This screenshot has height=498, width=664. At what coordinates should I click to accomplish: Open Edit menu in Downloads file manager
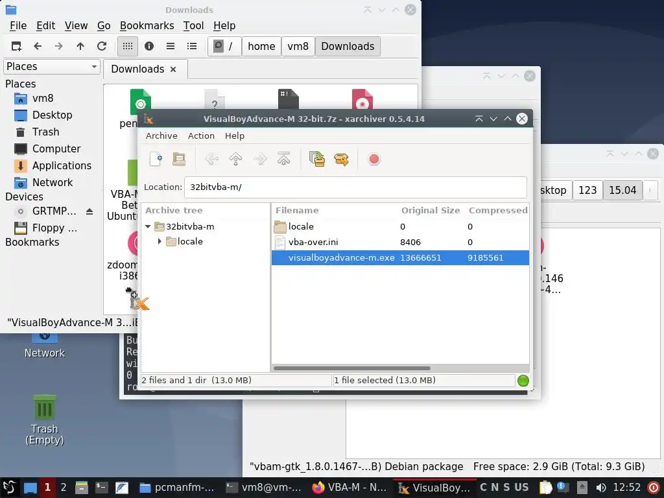[46, 26]
